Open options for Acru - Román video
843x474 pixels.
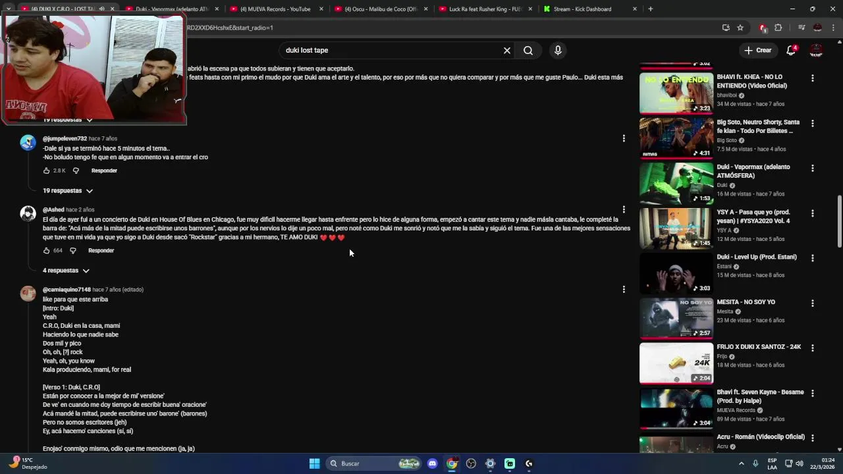click(812, 438)
